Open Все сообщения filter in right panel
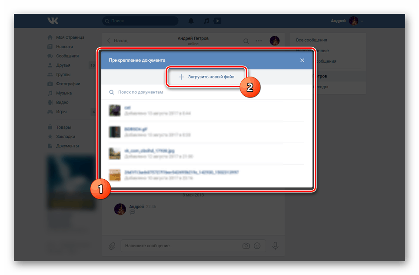Viewport: 419px width, 275px height. [x=312, y=40]
